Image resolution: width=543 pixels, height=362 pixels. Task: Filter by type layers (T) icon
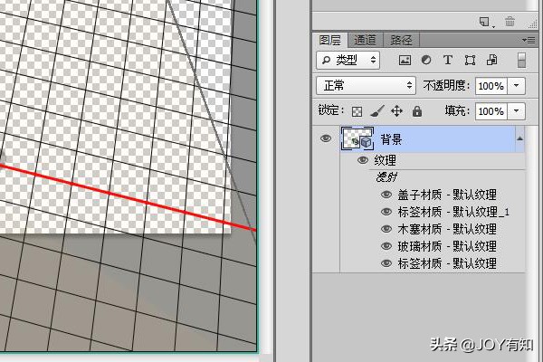click(448, 60)
